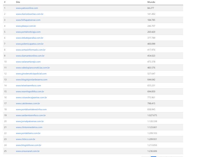Select the Mundo value 1.123.661

click(x=152, y=127)
